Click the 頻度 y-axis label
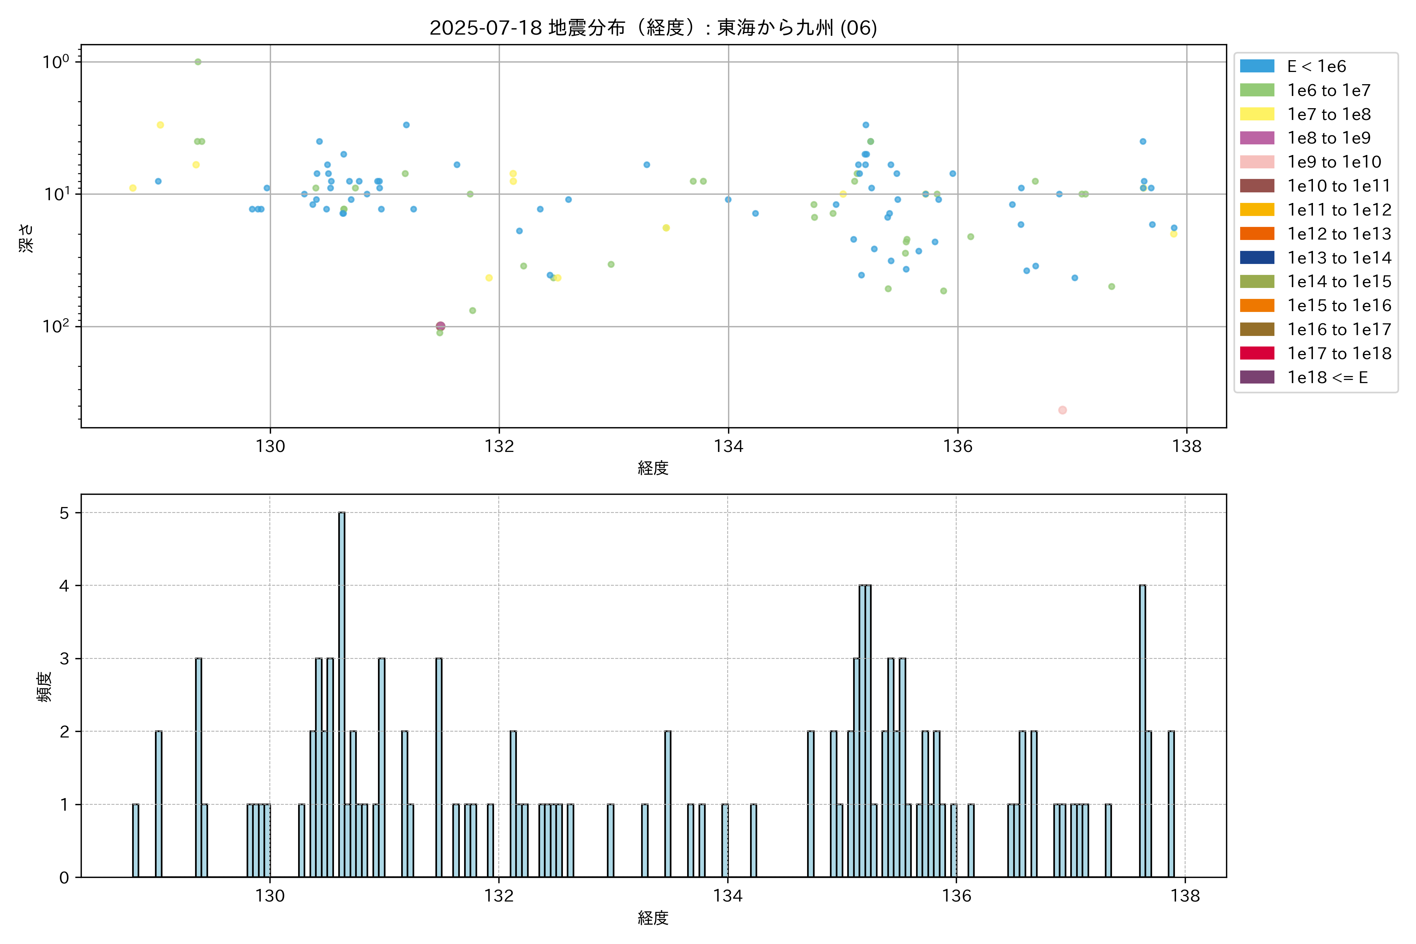The width and height of the screenshot is (1416, 944). point(44,687)
